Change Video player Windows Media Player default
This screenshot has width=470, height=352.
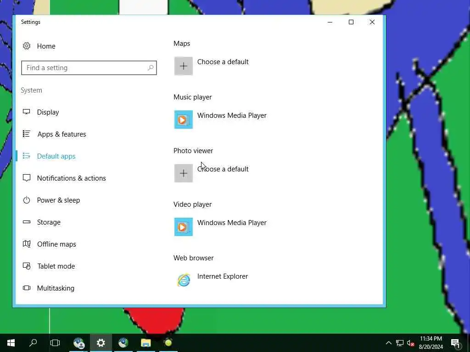coord(232,223)
